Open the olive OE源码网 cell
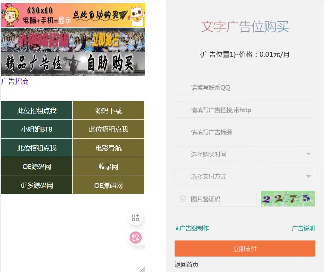 coord(108,185)
